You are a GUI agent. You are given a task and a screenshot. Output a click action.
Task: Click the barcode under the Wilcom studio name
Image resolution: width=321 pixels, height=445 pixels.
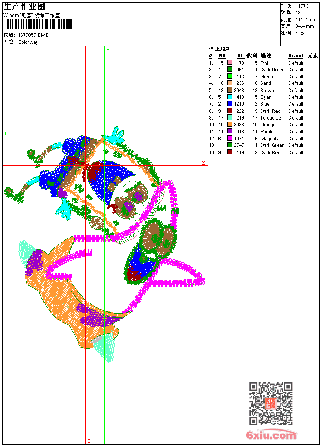point(38,24)
